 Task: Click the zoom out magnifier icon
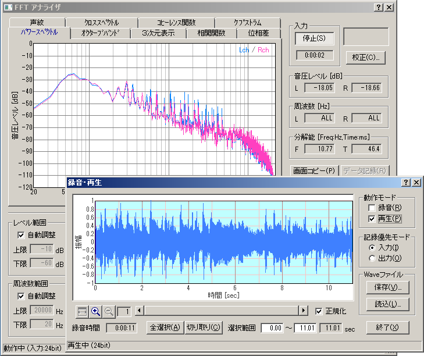click(x=109, y=312)
